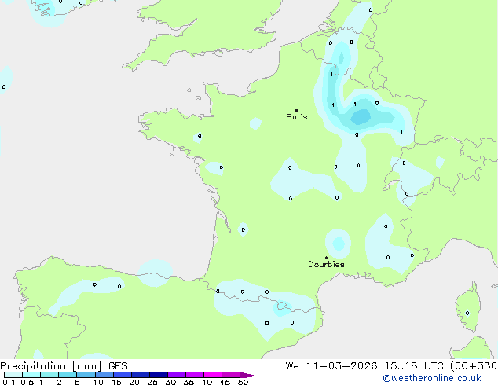Image resolution: width=498 pixels, height=385 pixels.
Task: Click legend value 40
Action: 207,382
